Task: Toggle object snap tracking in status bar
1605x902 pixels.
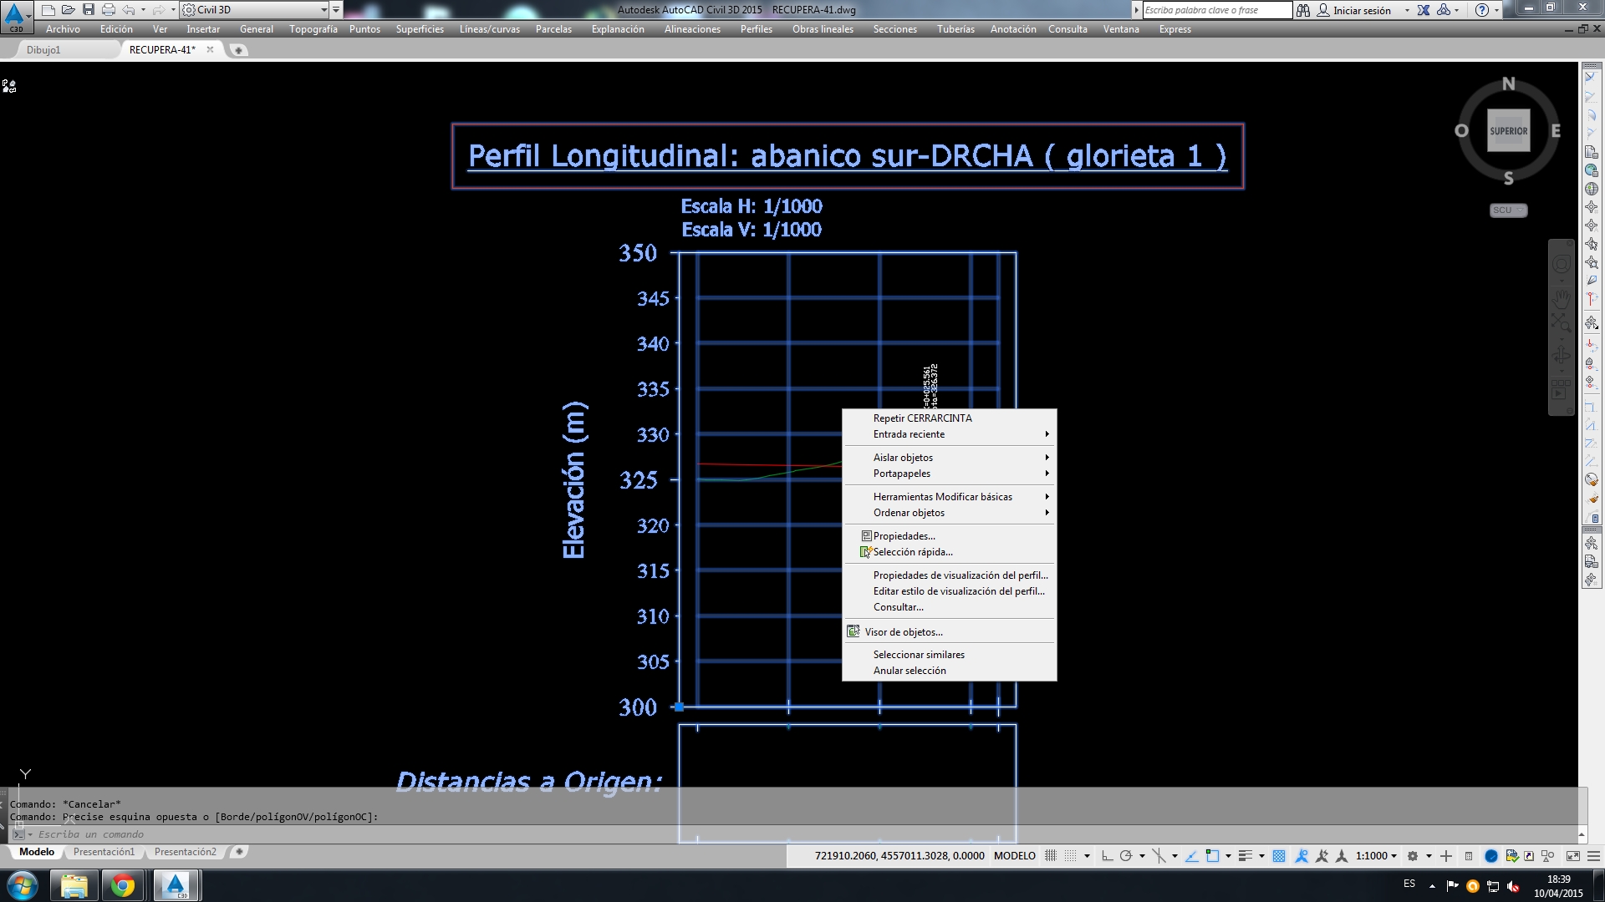Action: 1191,856
